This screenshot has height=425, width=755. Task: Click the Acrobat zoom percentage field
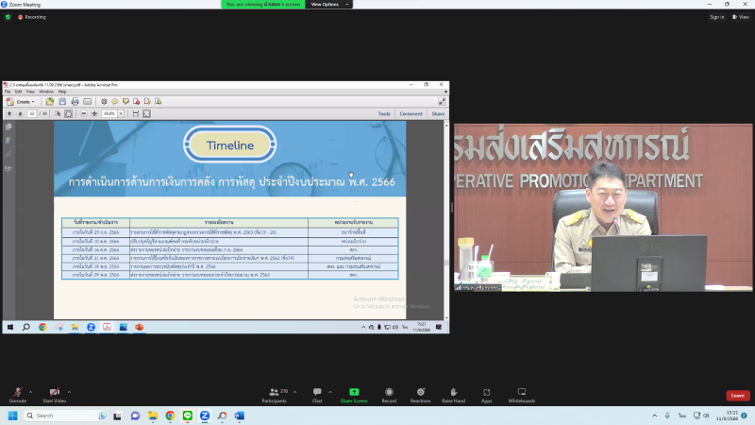[x=109, y=113]
